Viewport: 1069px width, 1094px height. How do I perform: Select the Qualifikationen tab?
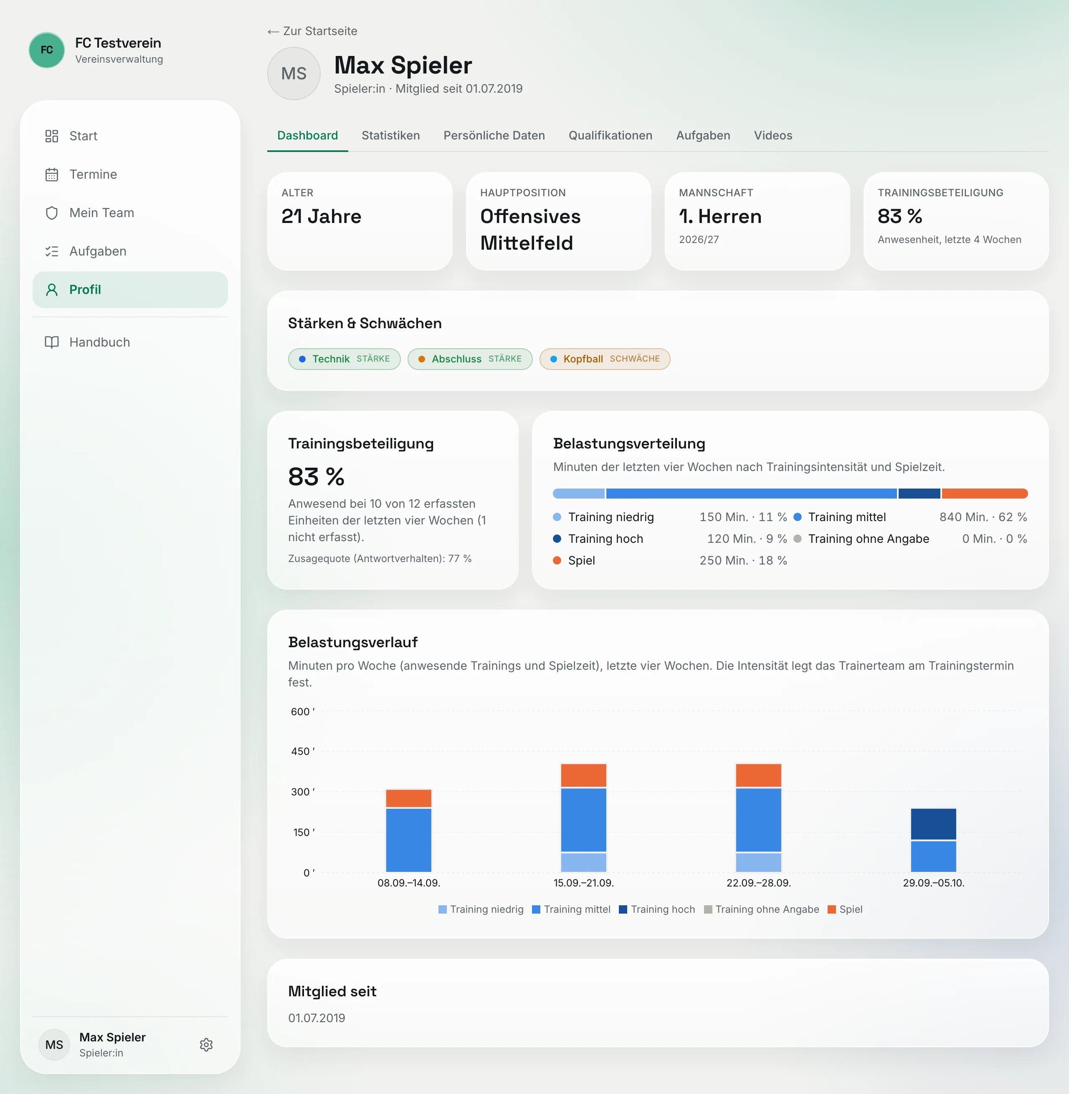(x=610, y=135)
